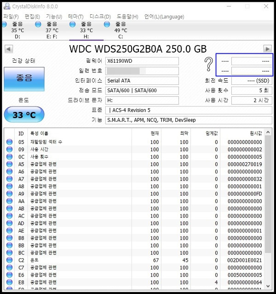Click status circle of attribute 0C
The image size is (276, 294).
(x=9, y=157)
